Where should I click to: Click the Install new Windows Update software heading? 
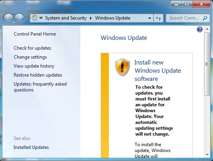(158, 71)
